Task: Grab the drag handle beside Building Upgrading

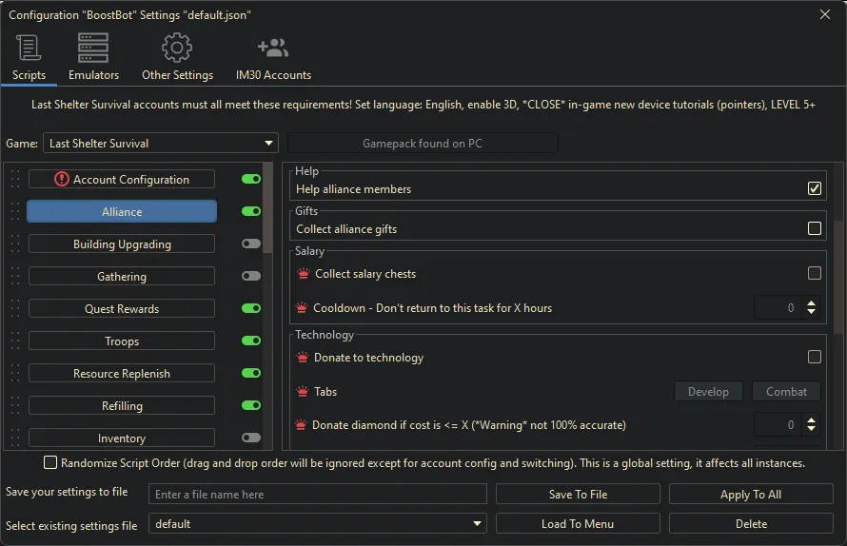Action: pos(15,244)
